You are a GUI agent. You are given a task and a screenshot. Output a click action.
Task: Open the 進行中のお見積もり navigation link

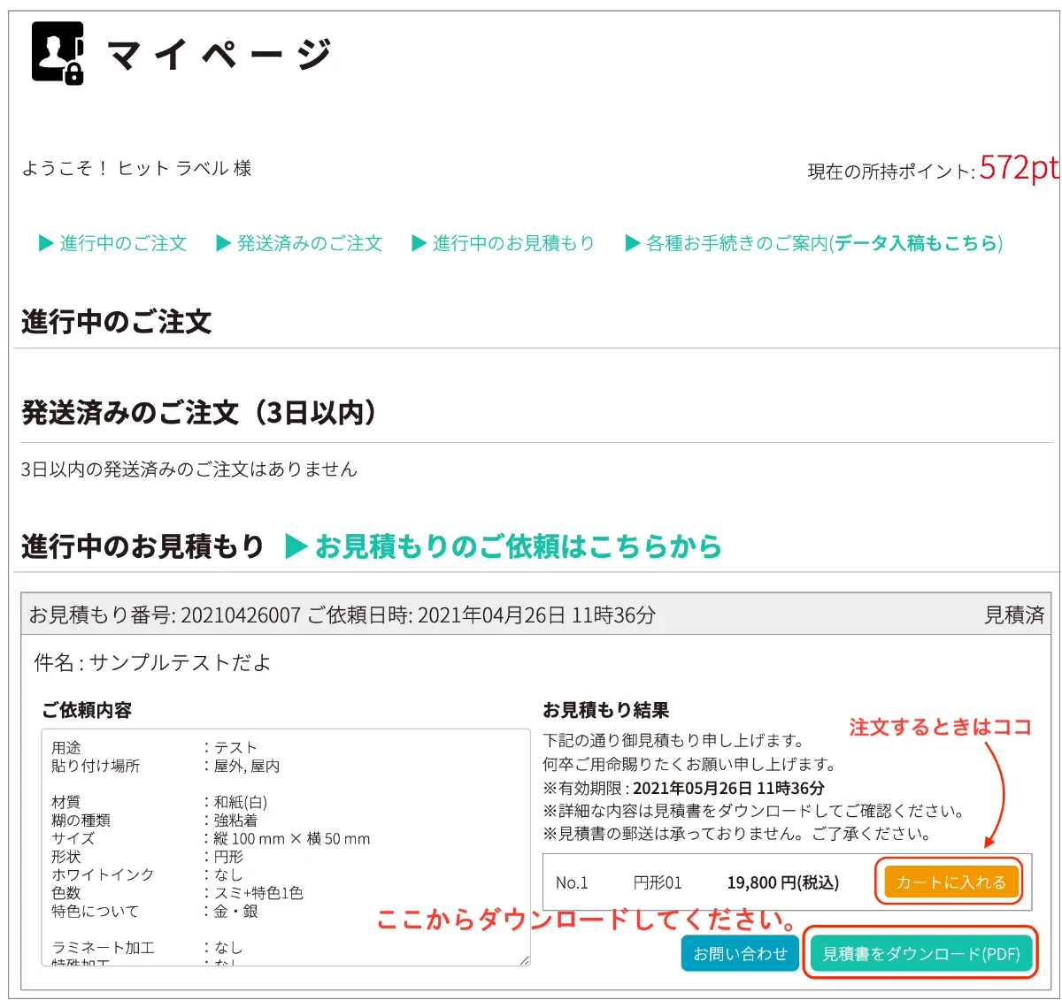(512, 243)
